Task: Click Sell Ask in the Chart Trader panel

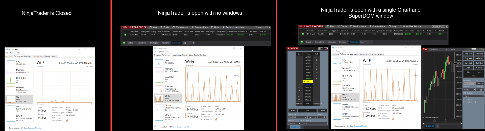Action: 479,58
